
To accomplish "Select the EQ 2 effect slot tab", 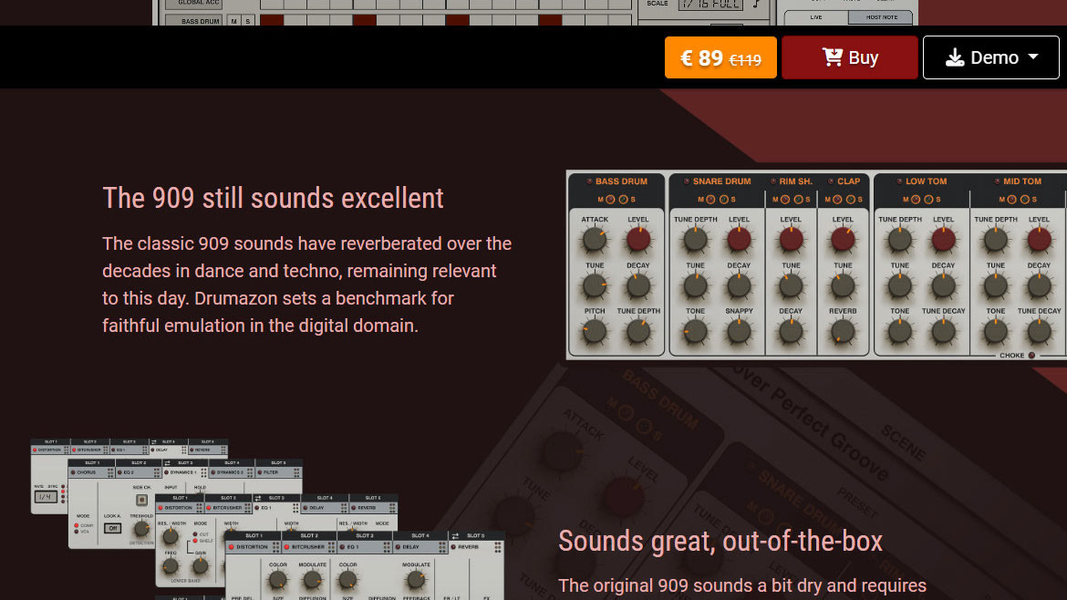I will click(139, 472).
